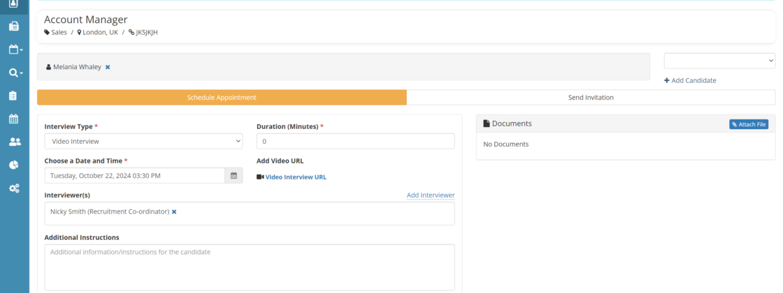Open the pie chart reports icon

(x=14, y=165)
